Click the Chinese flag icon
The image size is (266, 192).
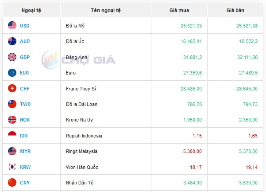tap(12, 183)
